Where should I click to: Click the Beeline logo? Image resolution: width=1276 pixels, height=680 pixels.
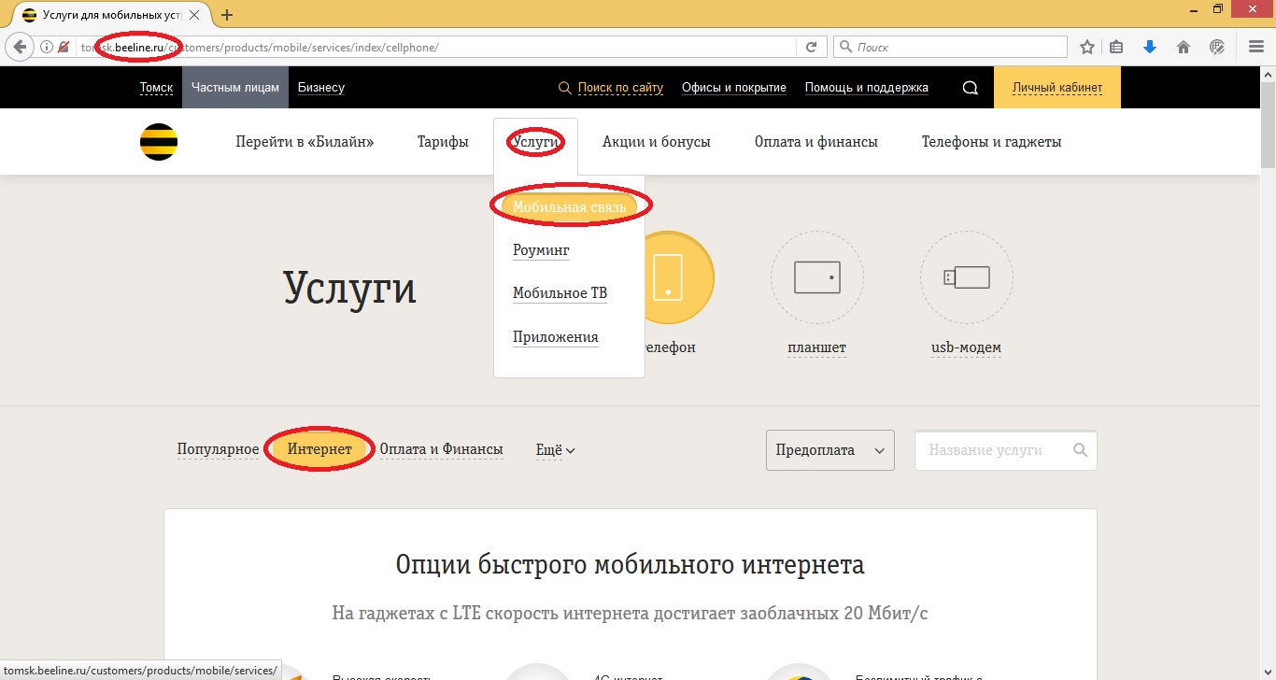pyautogui.click(x=157, y=141)
